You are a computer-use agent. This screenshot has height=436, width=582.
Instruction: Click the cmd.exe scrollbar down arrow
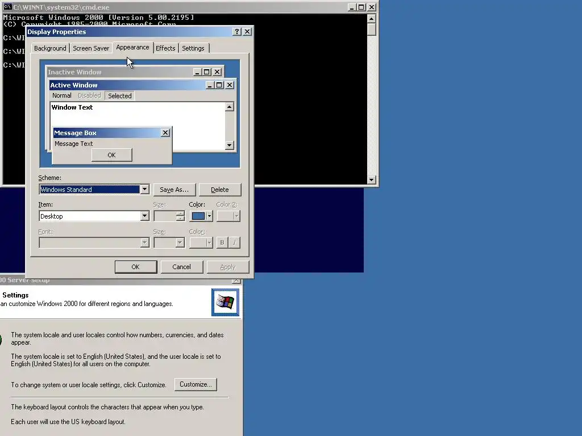372,180
